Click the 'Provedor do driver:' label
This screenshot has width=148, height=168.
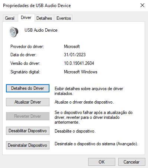[27, 47]
